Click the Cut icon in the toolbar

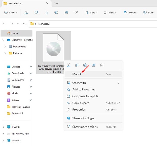point(26,12)
